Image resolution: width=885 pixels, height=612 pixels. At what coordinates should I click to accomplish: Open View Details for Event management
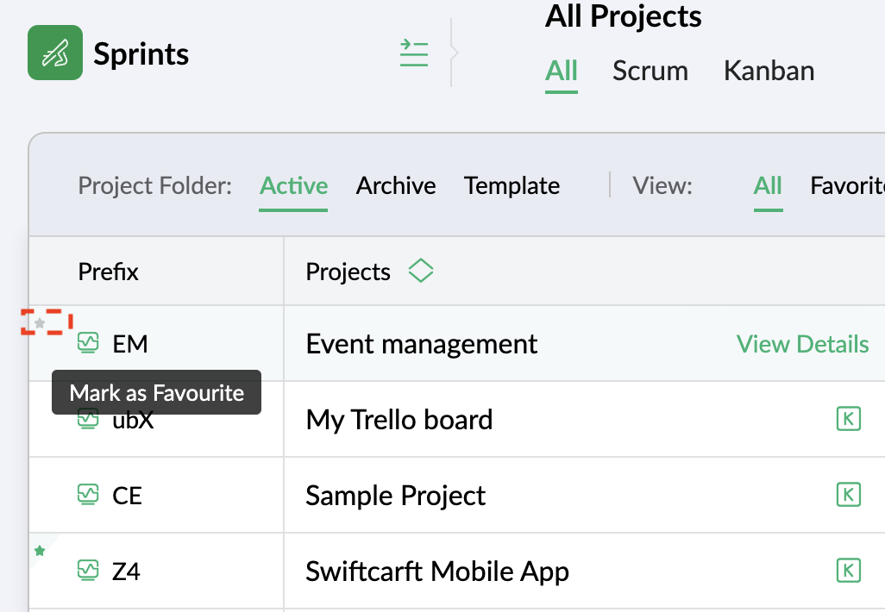[x=802, y=344]
